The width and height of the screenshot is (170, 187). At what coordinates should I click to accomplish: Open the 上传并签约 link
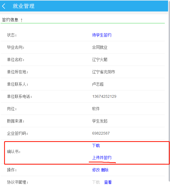[x=102, y=158]
